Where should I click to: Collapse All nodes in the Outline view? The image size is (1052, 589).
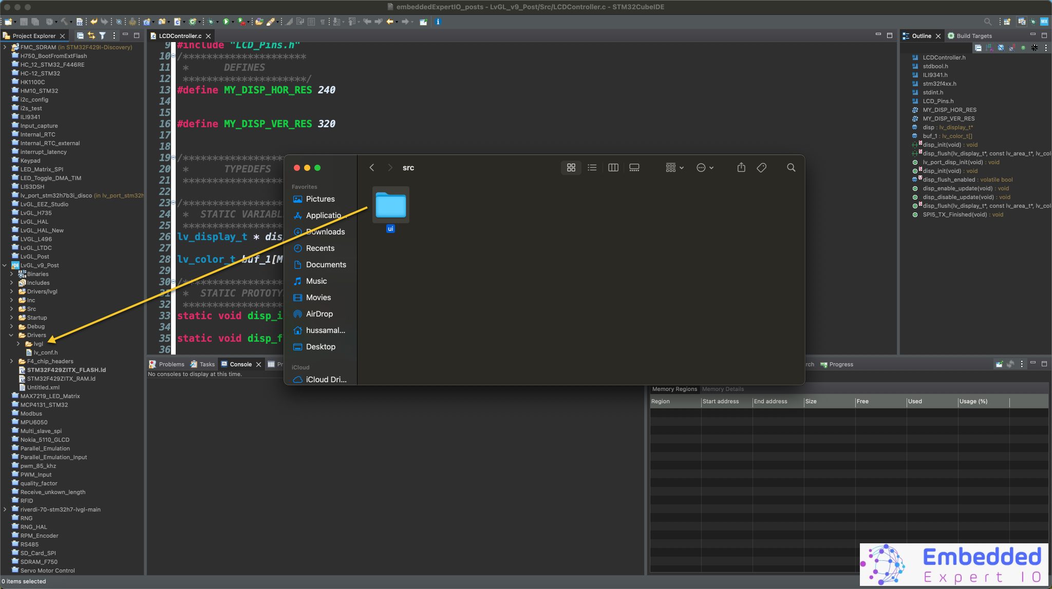click(979, 47)
